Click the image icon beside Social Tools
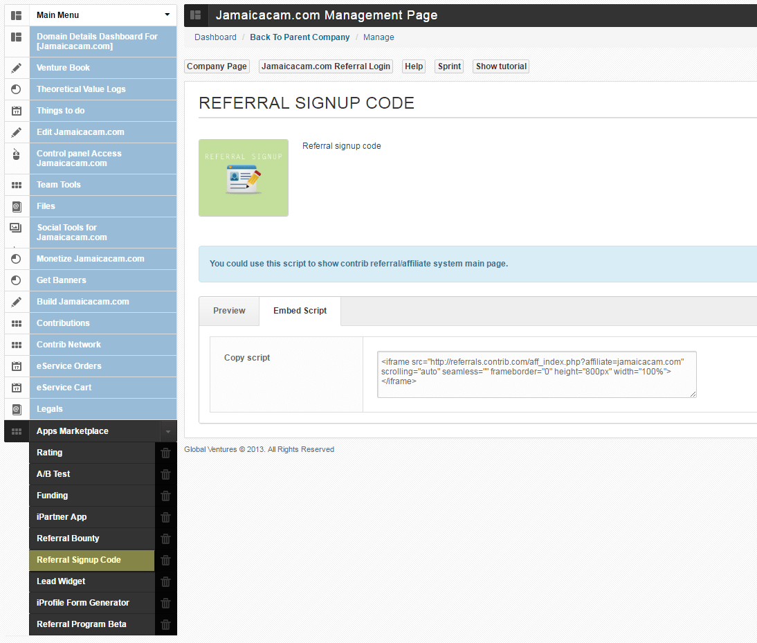The height and width of the screenshot is (643, 757). (16, 227)
